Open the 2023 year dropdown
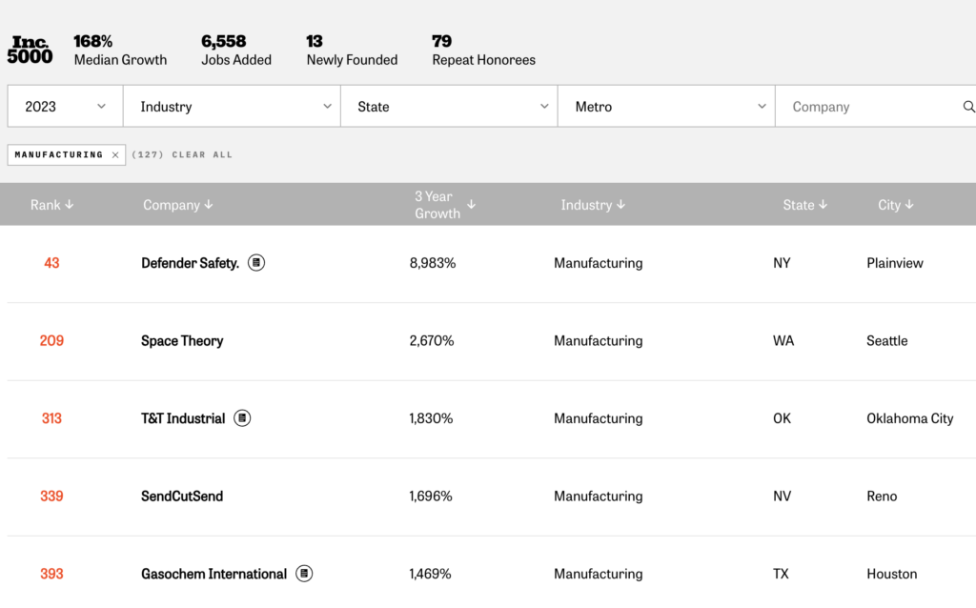Image resolution: width=976 pixels, height=608 pixels. click(65, 107)
